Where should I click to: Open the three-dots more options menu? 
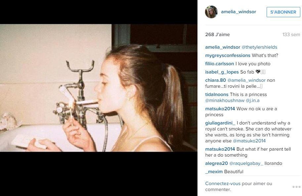(x=296, y=187)
